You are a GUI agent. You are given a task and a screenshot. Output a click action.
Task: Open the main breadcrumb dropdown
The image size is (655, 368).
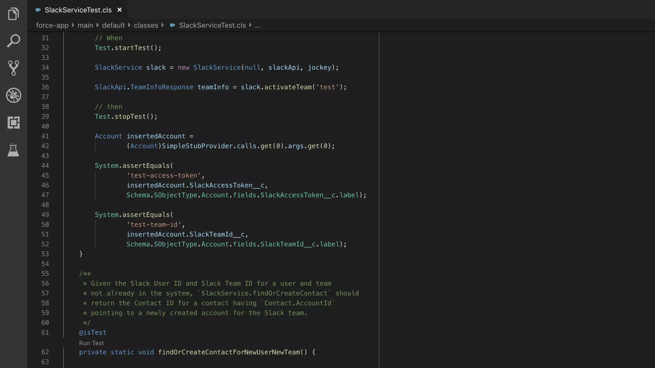click(x=85, y=25)
